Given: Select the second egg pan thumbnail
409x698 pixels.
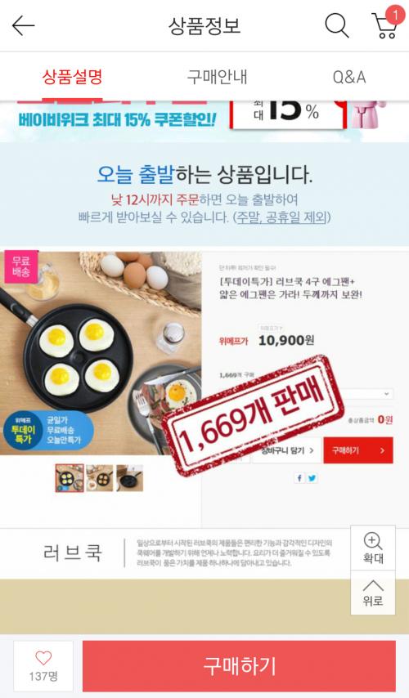Looking at the screenshot, I should [x=99, y=477].
